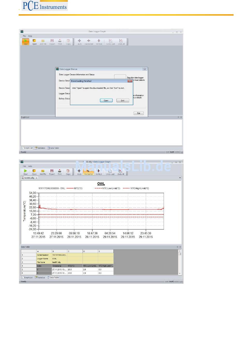Click Add File icon in upper window

tap(43, 42)
